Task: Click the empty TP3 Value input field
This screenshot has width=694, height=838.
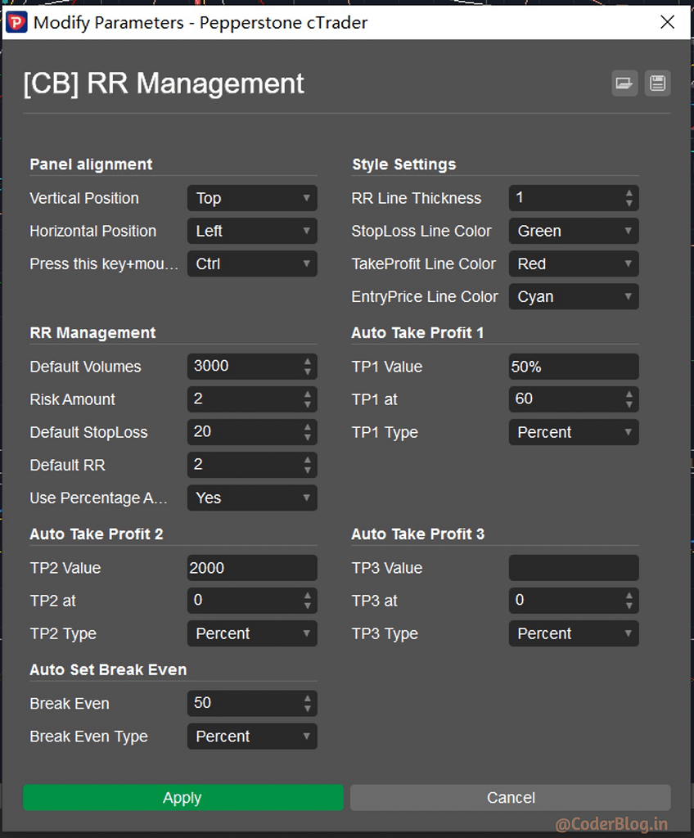Action: point(574,568)
